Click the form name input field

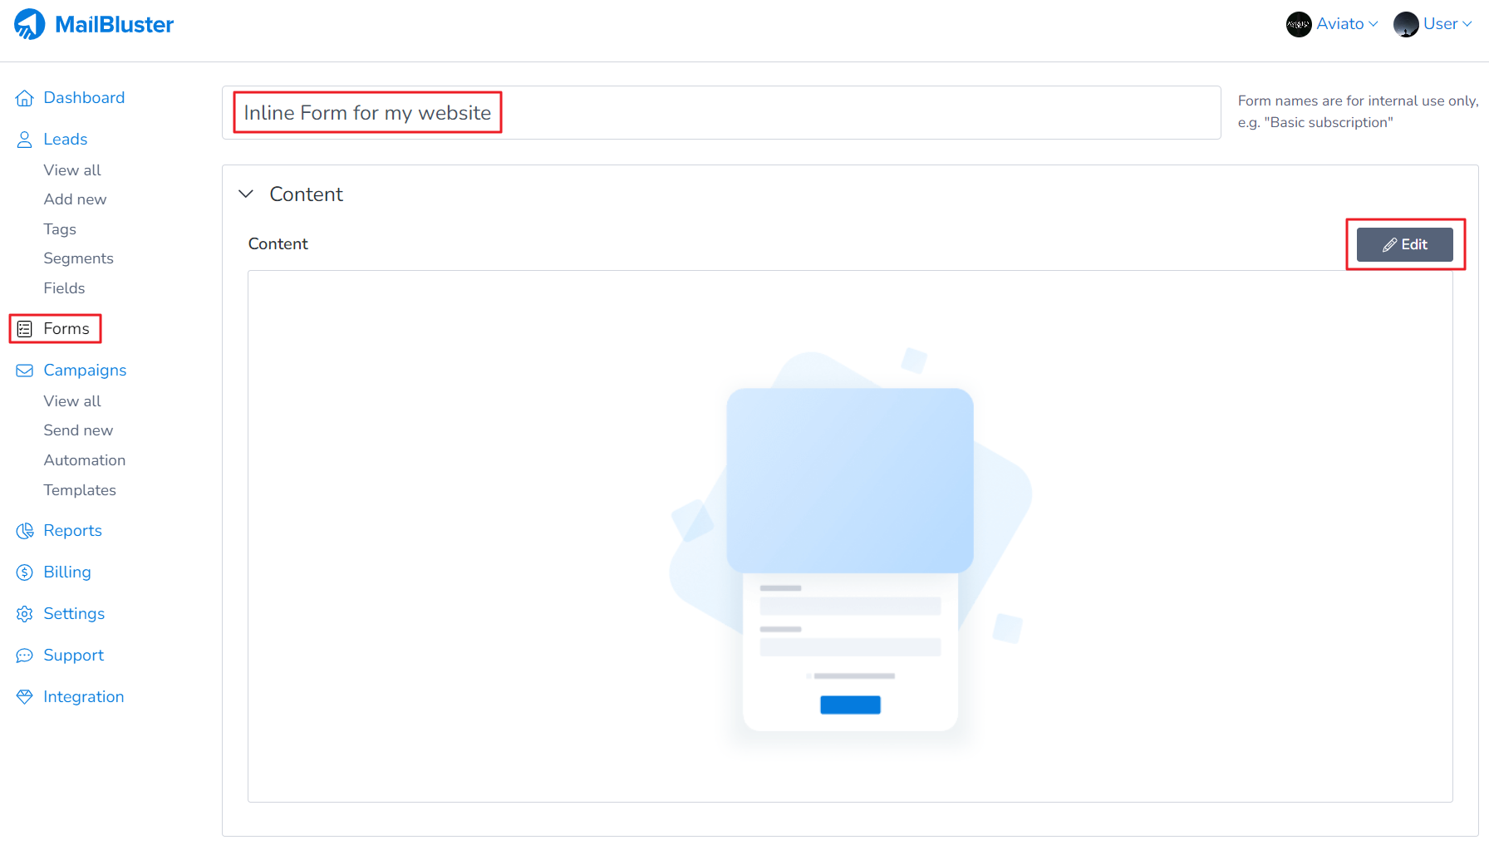[x=720, y=113]
